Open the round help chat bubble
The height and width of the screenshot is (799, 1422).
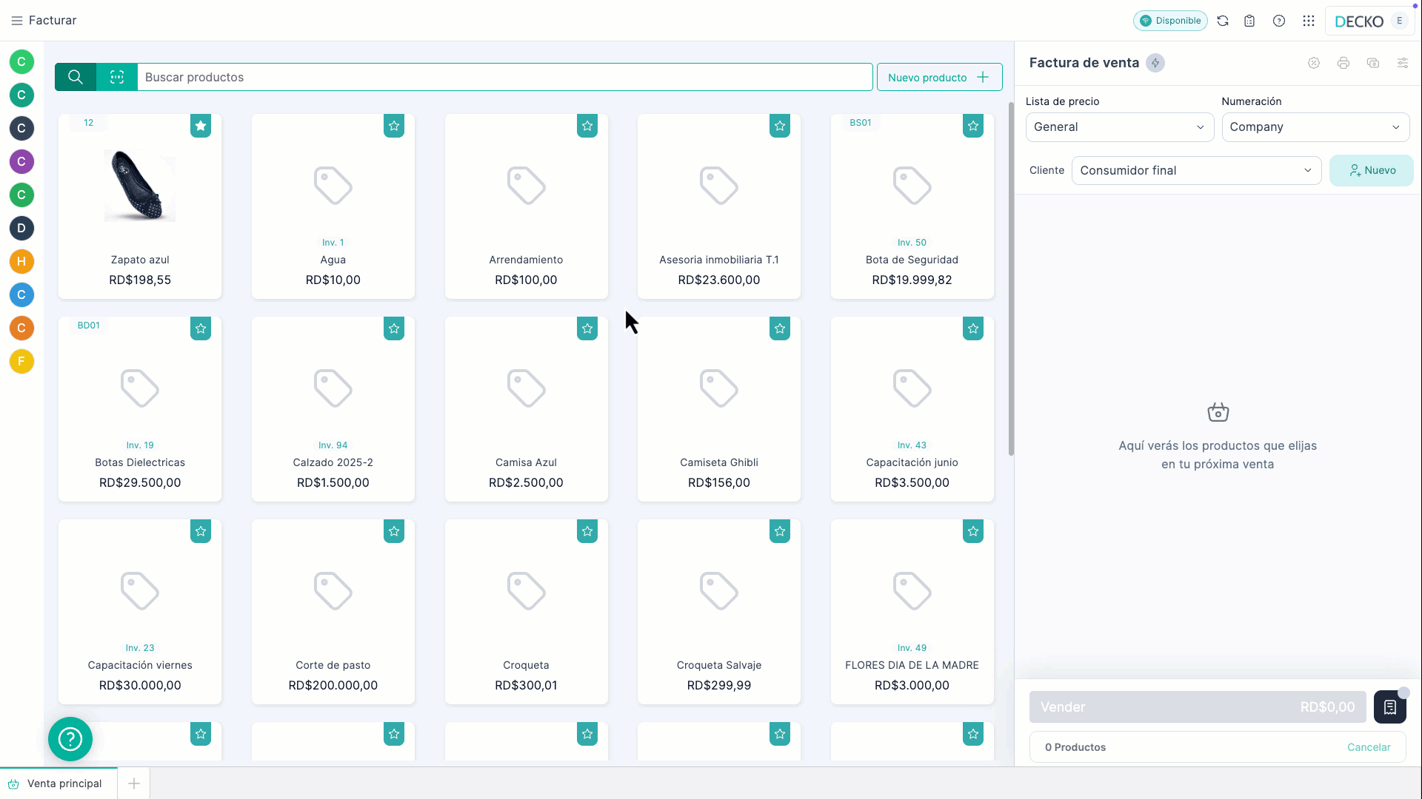coord(70,739)
